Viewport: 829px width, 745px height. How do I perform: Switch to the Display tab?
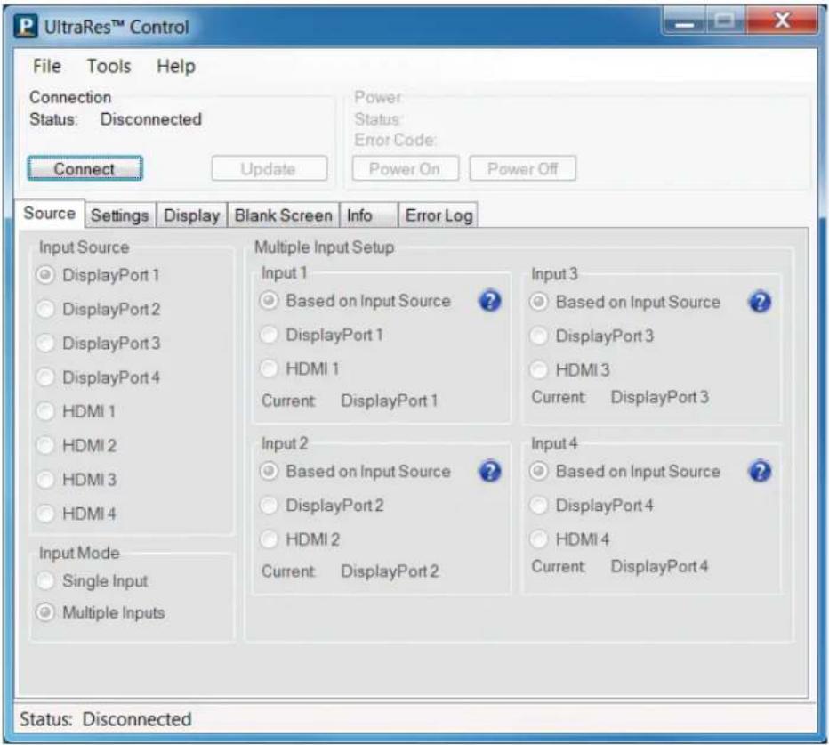[x=192, y=215]
